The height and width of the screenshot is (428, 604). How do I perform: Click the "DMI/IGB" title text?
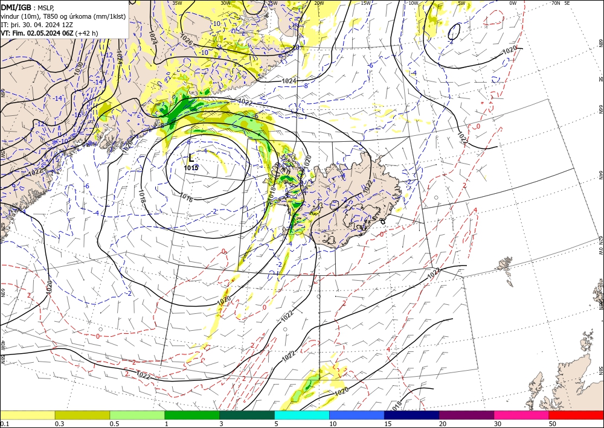(16, 7)
